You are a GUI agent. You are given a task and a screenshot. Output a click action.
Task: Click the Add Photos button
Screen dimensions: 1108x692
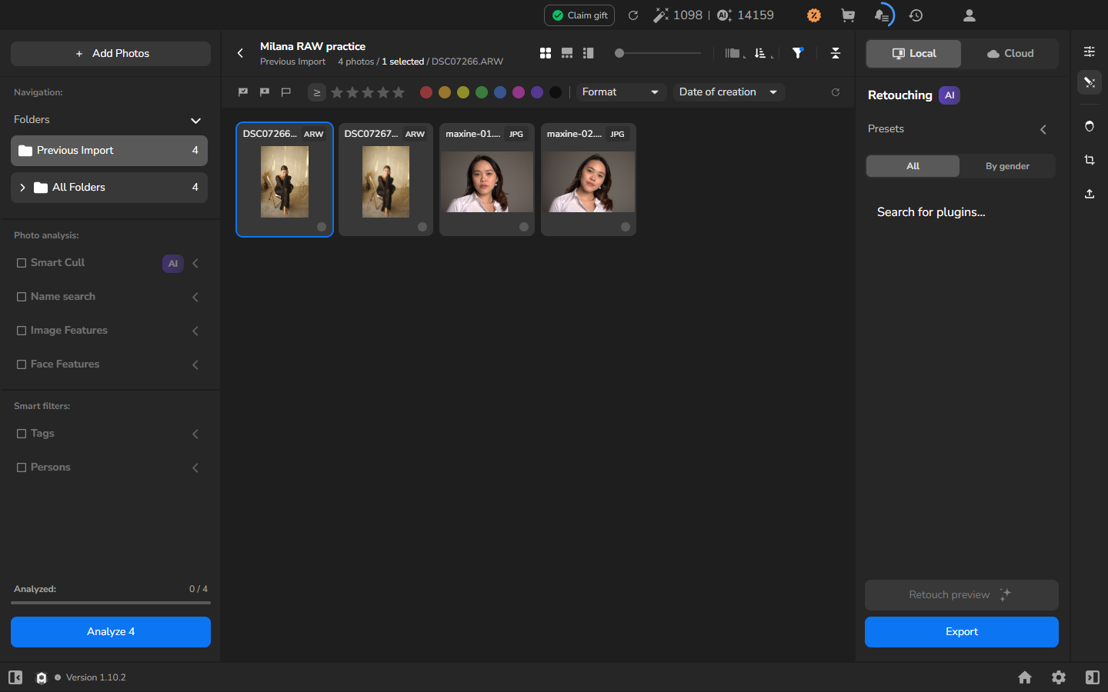111,54
